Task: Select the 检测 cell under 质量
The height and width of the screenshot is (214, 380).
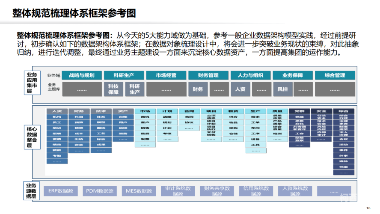Action: coord(277,134)
